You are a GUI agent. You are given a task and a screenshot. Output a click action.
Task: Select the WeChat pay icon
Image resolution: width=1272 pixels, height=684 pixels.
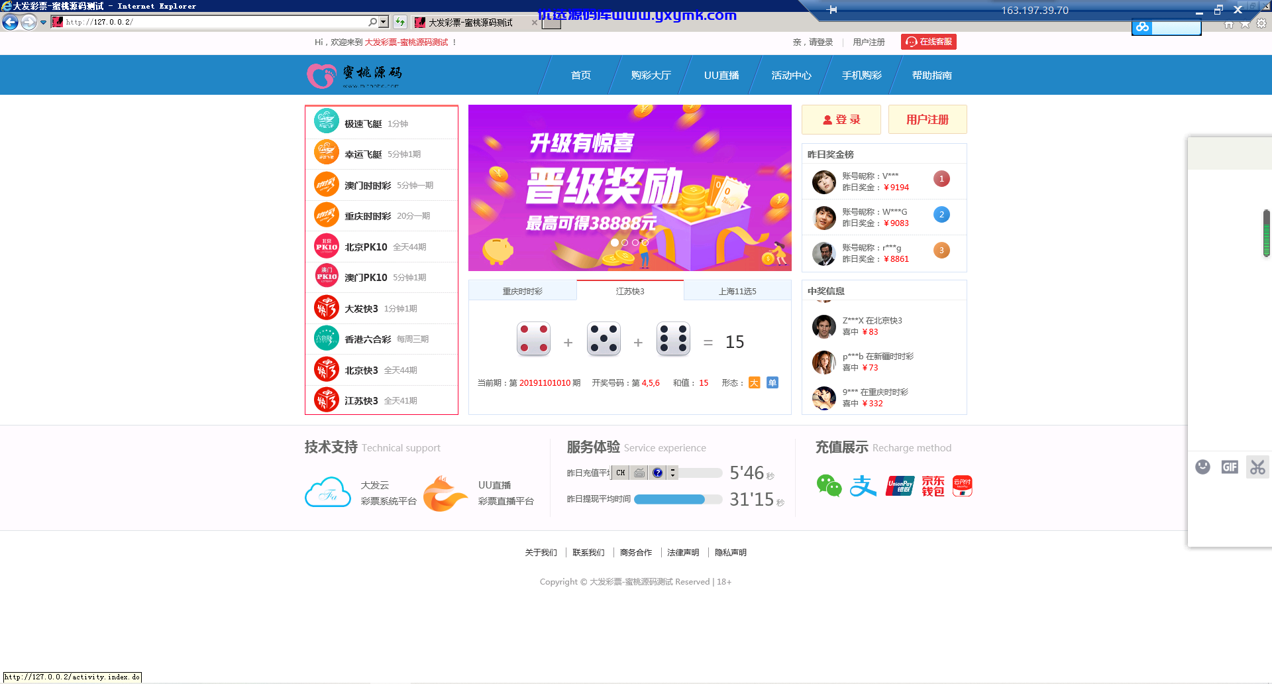click(829, 486)
